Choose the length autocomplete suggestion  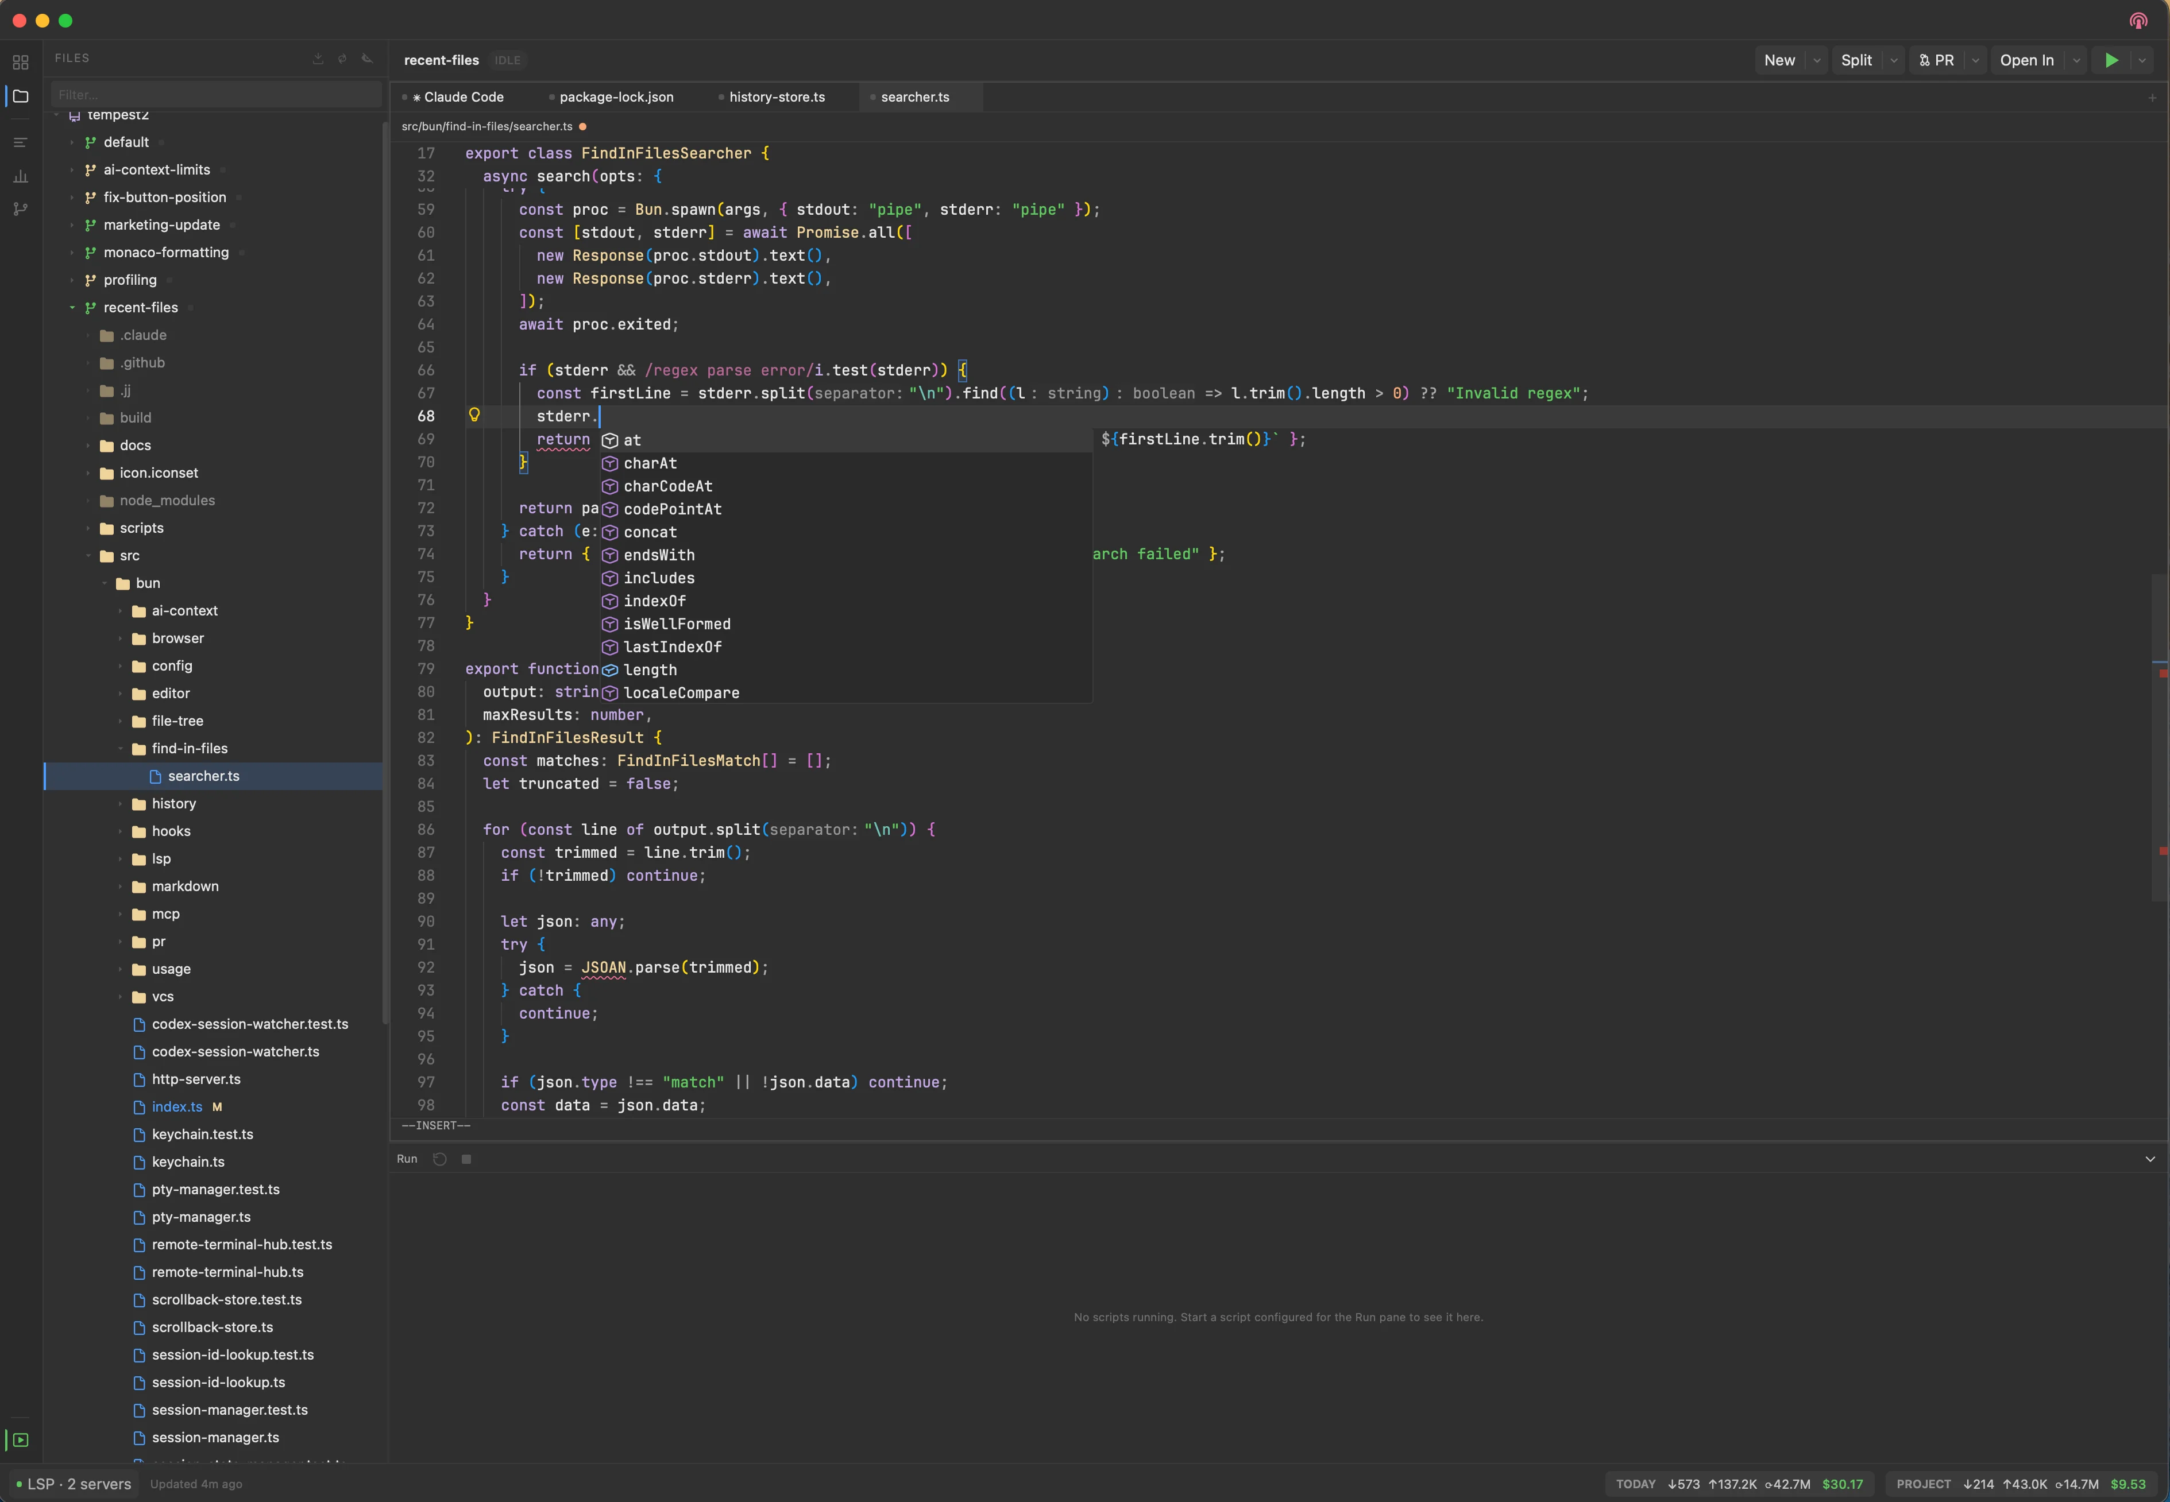pyautogui.click(x=845, y=670)
